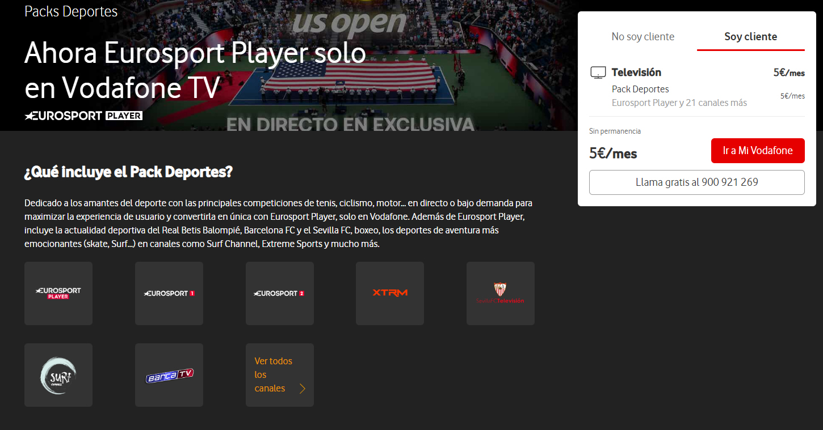
Task: Select the Eurosport 2 channel tile
Action: click(x=280, y=293)
